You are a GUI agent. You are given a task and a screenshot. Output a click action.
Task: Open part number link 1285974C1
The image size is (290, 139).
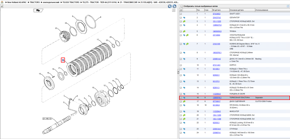pyautogui.click(x=217, y=98)
